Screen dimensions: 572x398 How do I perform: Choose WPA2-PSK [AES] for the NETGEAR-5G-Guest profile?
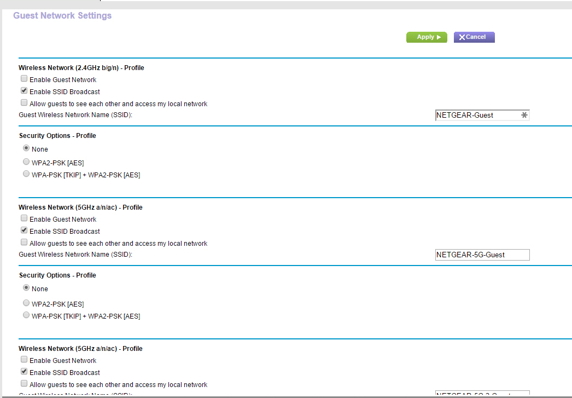point(26,303)
